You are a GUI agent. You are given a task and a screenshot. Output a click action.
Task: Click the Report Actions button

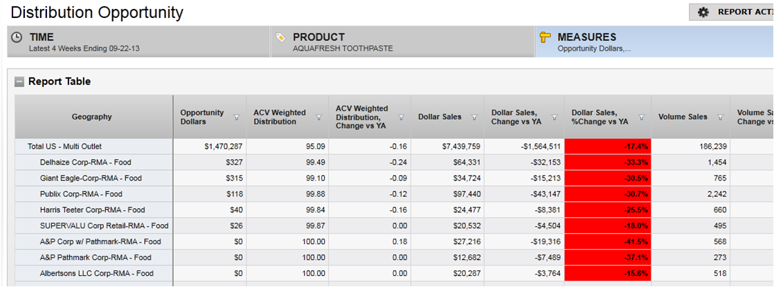(x=734, y=12)
